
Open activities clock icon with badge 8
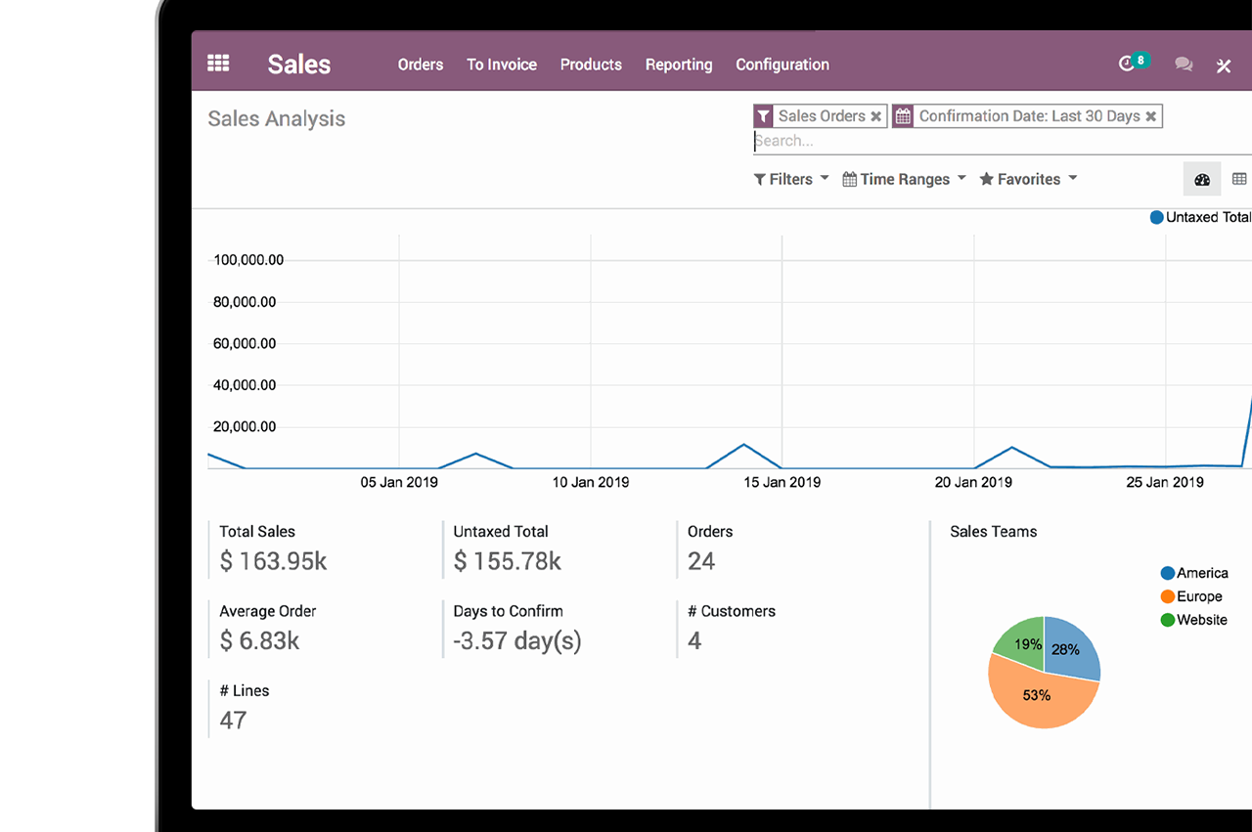[x=1127, y=64]
